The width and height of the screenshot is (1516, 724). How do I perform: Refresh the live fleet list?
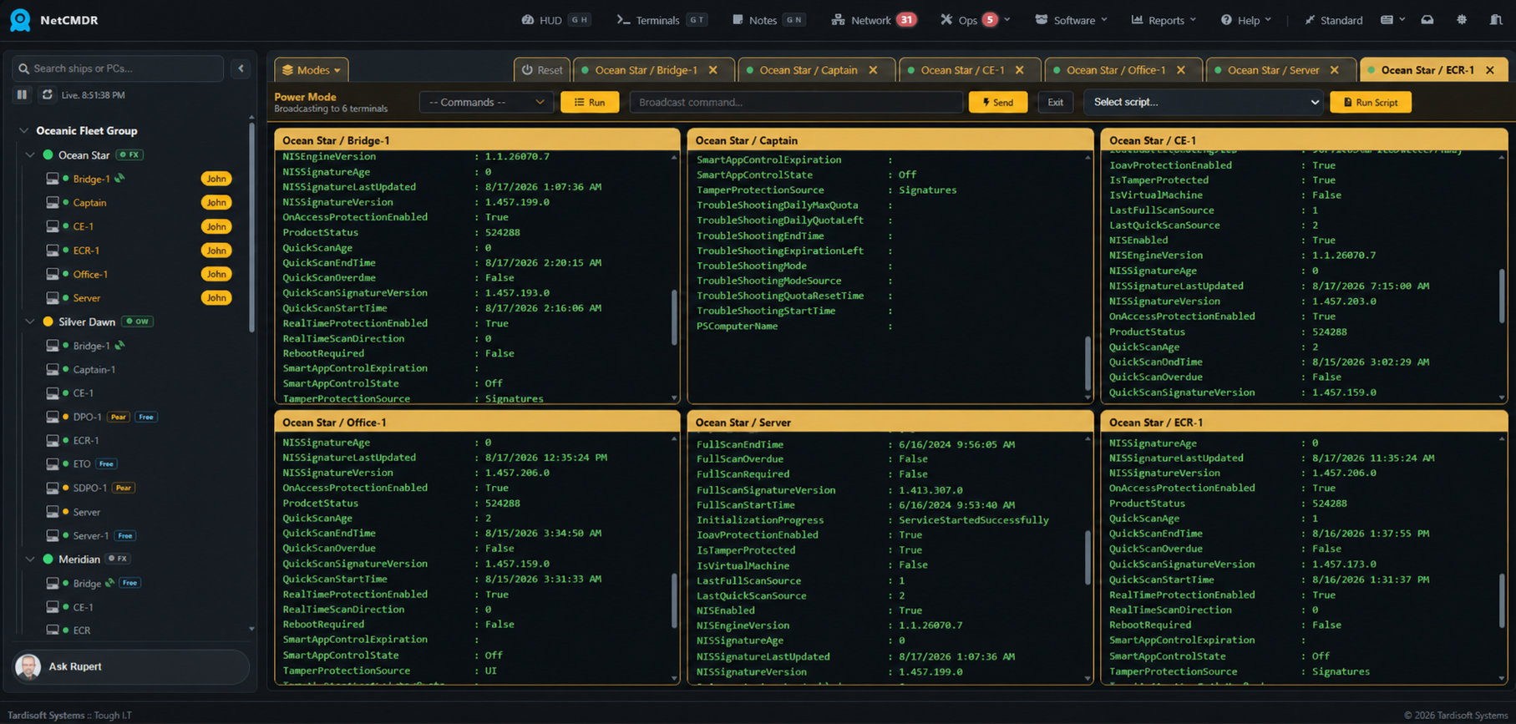click(48, 94)
